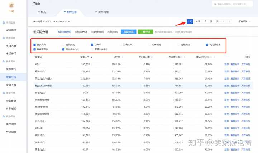Click the icon beside 相关分析 tab
This screenshot has height=153, width=258.
(65, 12)
